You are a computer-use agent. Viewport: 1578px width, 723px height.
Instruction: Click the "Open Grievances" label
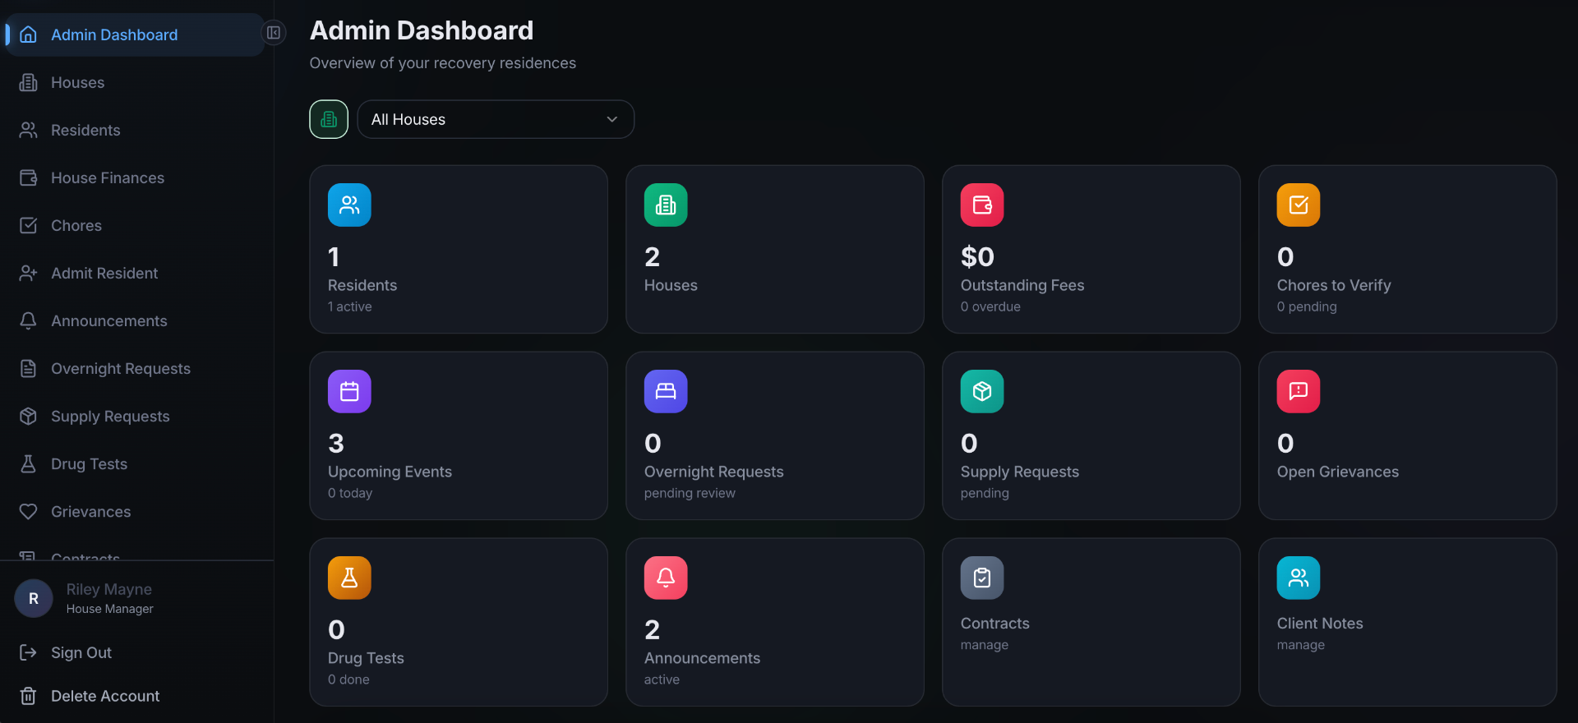[x=1338, y=472]
